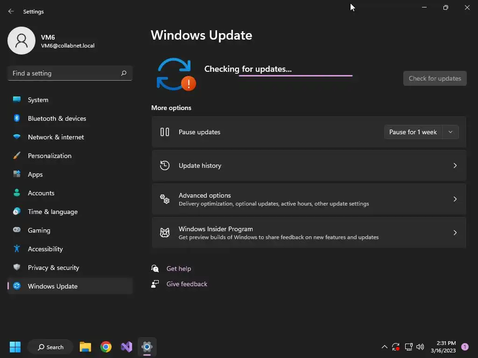Click the pause bars icon beside Pause updates
This screenshot has height=358, width=478.
(165, 132)
